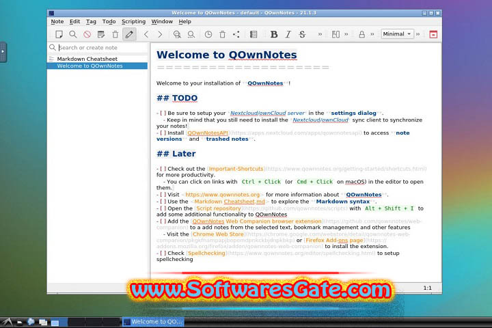The width and height of the screenshot is (492, 328).
Task: Click the Firefox Add-ons page link
Action: 334,240
